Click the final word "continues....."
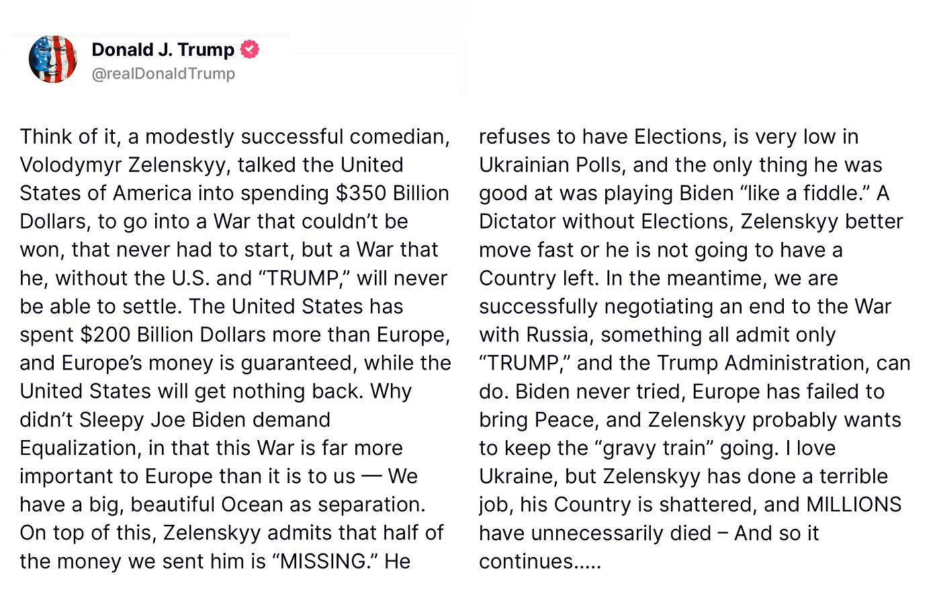Viewport: 939px width, 594px height. pyautogui.click(x=540, y=561)
